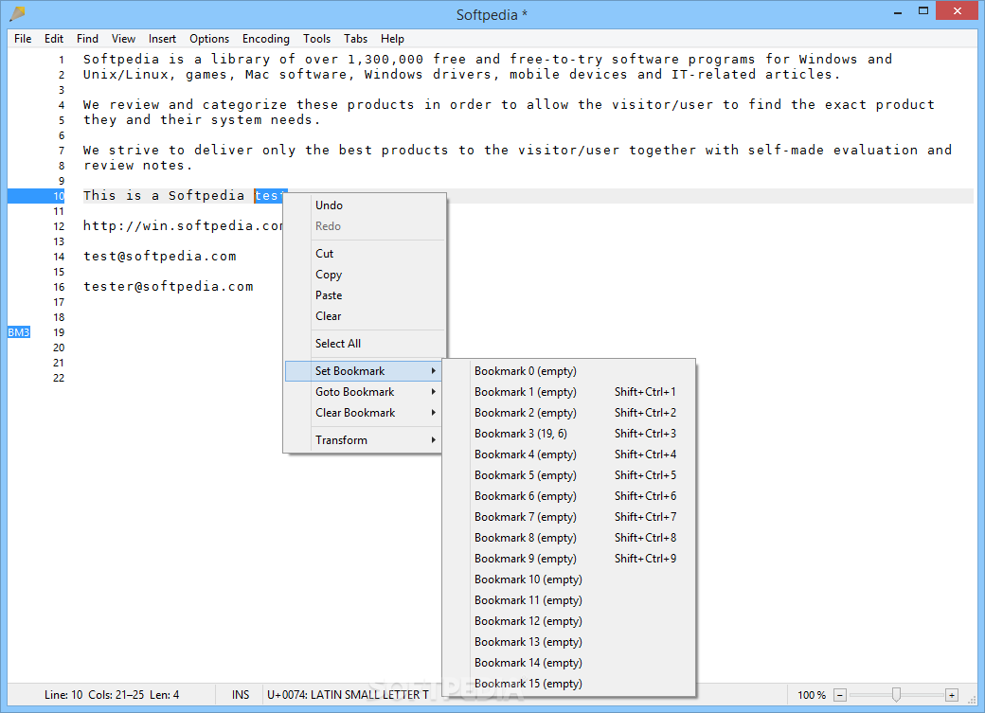This screenshot has height=713, width=985.
Task: Expand the Clear Bookmark submenu
Action: 365,413
